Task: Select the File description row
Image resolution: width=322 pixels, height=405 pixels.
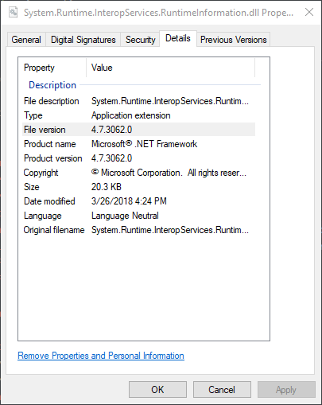Action: pyautogui.click(x=138, y=101)
